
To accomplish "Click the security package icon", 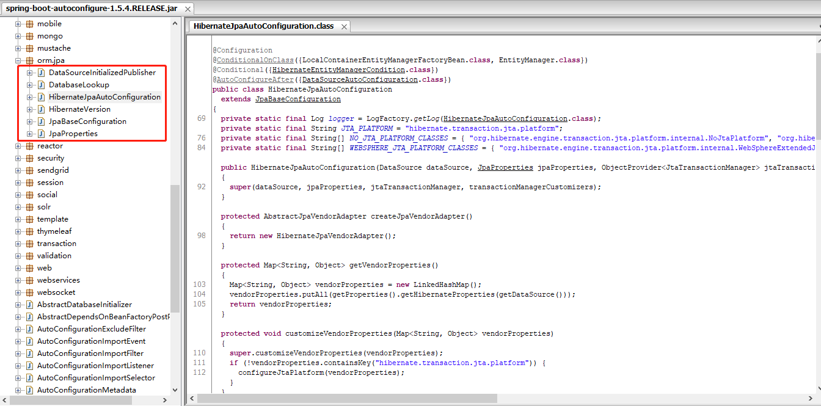I will coord(29,158).
